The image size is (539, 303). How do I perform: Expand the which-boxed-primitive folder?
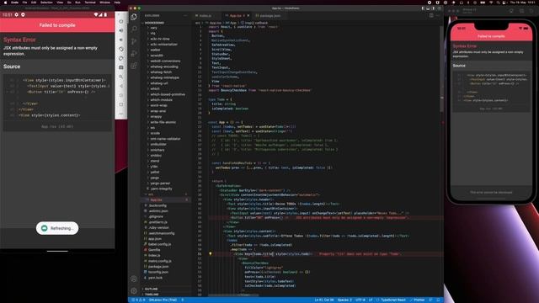[168, 94]
